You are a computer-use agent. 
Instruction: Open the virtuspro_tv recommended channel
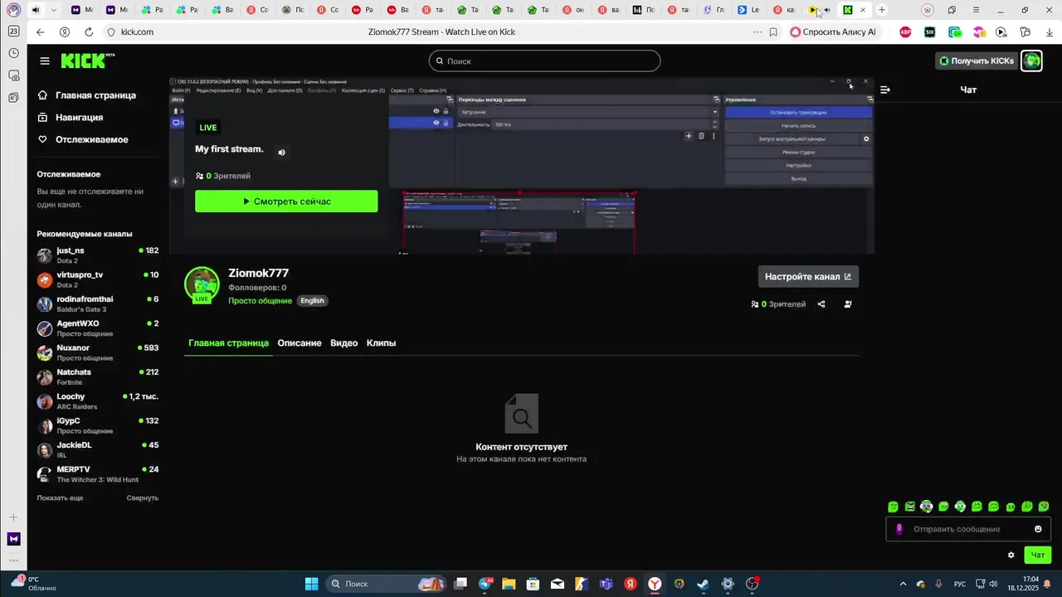[x=97, y=279]
